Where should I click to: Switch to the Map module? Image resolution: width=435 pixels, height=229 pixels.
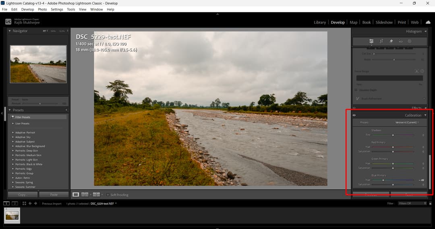point(354,22)
